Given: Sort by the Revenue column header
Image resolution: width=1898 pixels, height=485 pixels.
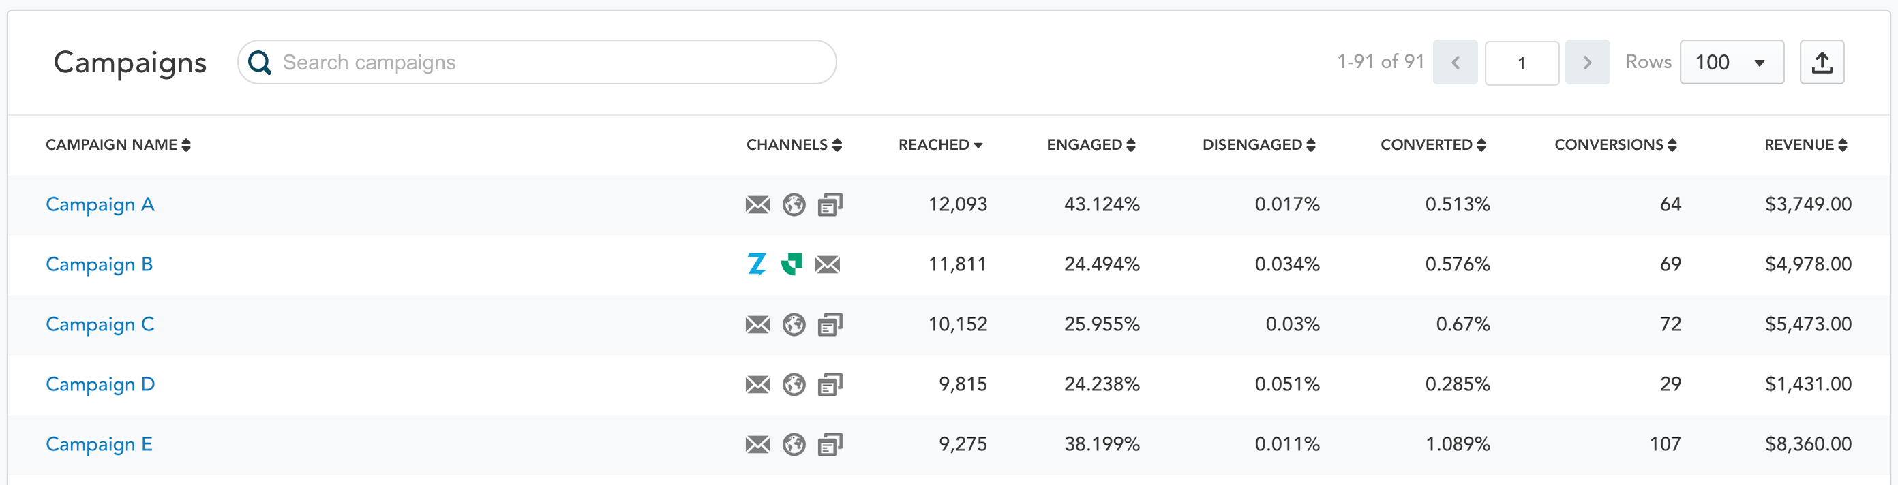Looking at the screenshot, I should pyautogui.click(x=1805, y=145).
